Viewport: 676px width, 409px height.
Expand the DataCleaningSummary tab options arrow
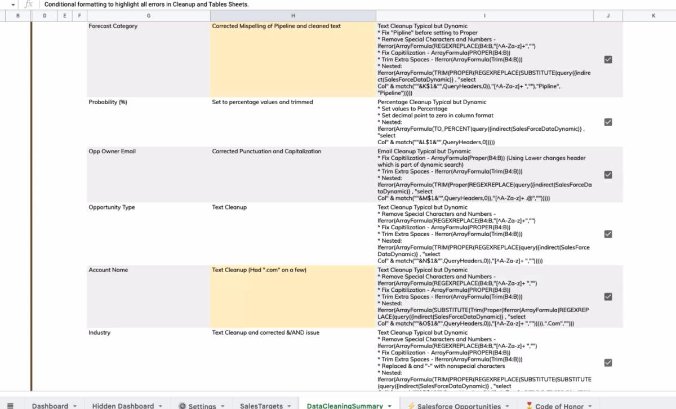[389, 406]
